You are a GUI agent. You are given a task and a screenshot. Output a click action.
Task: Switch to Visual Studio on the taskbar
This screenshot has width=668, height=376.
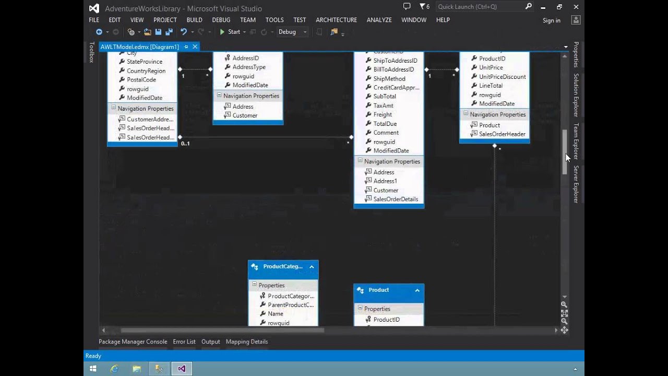(181, 369)
